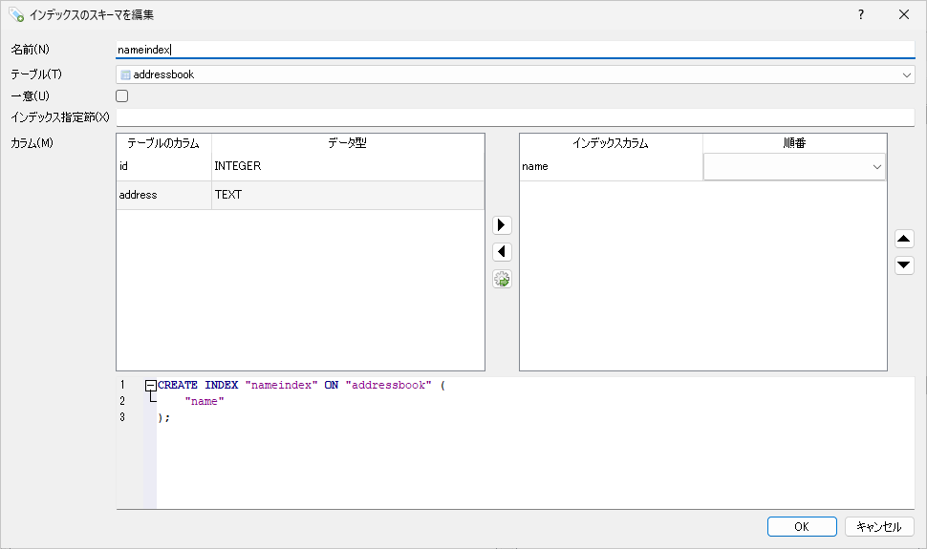Click the OK button
The image size is (927, 549).
tap(802, 527)
